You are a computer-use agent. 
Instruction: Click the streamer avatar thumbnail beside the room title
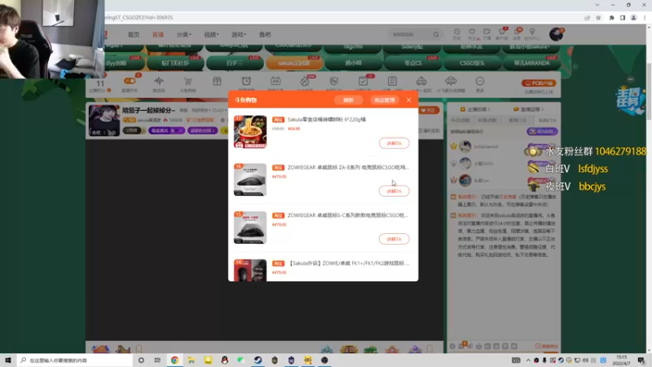click(x=104, y=120)
